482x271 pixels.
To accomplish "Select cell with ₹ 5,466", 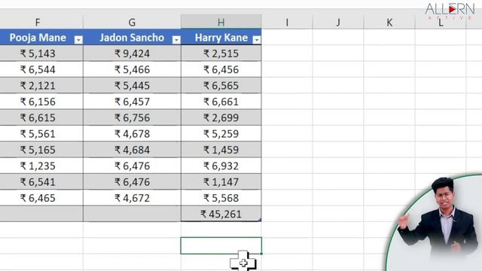I will (x=132, y=69).
